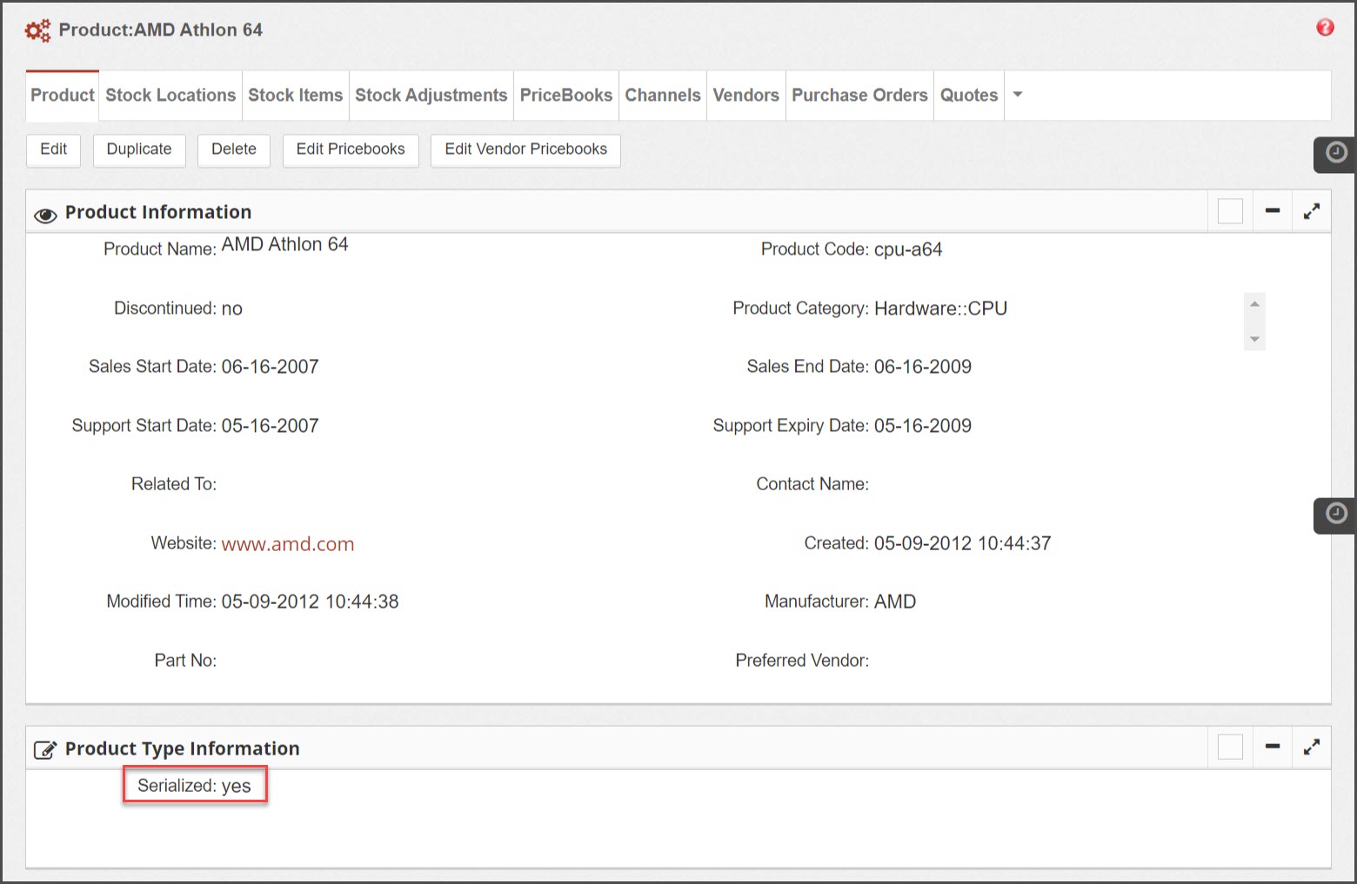Click the edit icon beside Product Type Information
Viewport: 1357px width, 884px height.
tap(45, 749)
